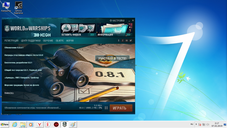Select World of Warships taskbar button
Screen dimensions: 227x128
coord(64,125)
